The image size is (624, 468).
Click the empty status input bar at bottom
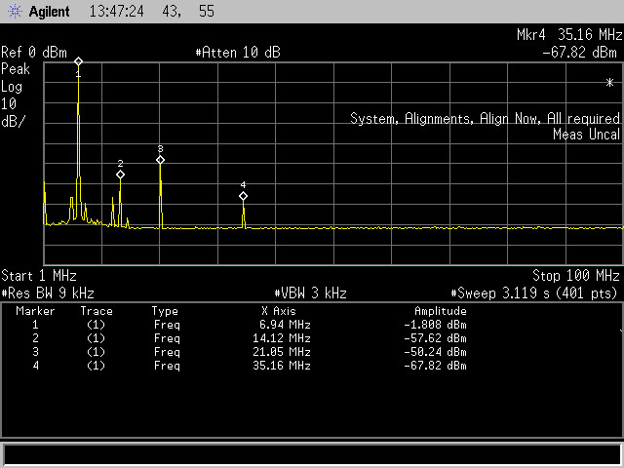point(312,454)
